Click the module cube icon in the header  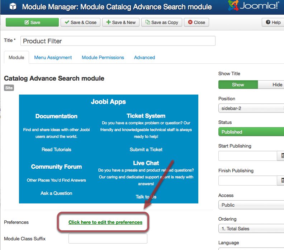tap(13, 7)
